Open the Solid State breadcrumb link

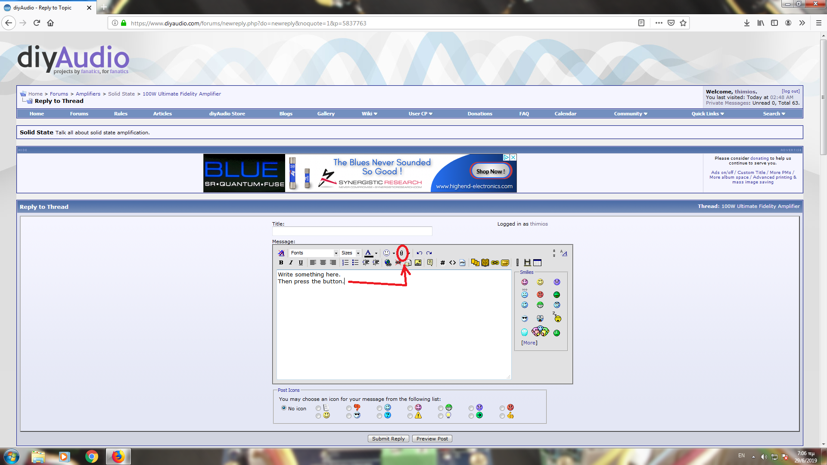click(x=121, y=94)
